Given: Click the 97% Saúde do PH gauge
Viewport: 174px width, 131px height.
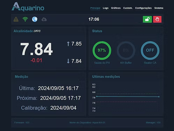Looking at the screenshot, I should [102, 50].
